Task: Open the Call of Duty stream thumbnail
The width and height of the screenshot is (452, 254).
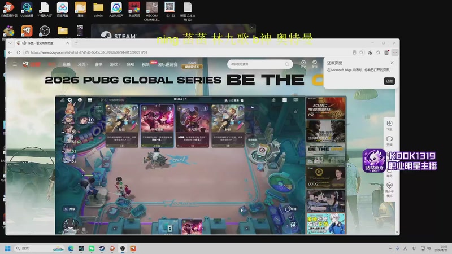Action: tap(326, 132)
